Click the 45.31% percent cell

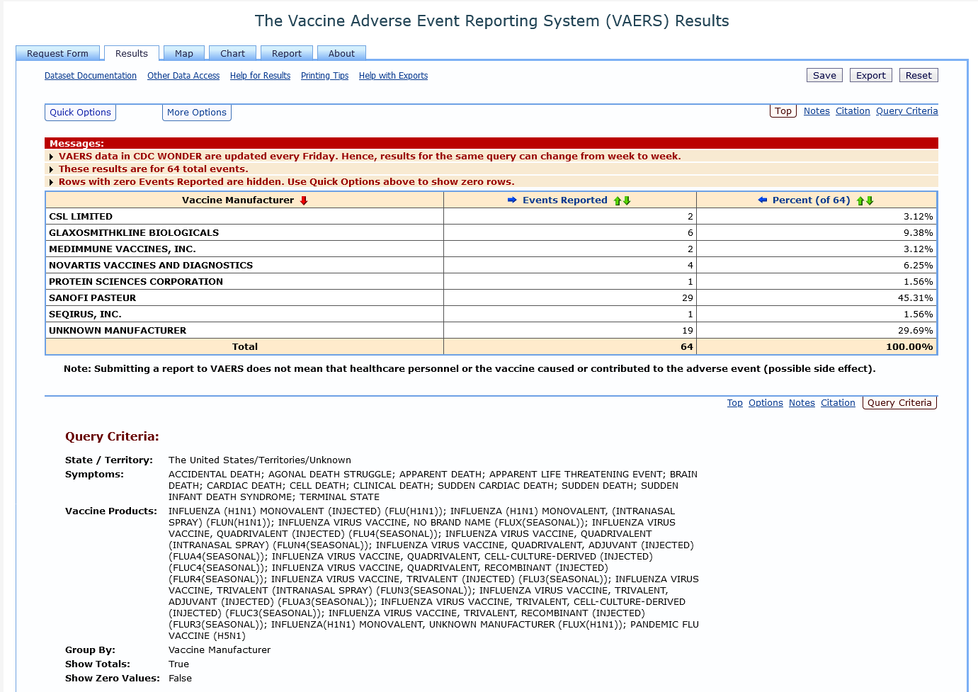(915, 298)
